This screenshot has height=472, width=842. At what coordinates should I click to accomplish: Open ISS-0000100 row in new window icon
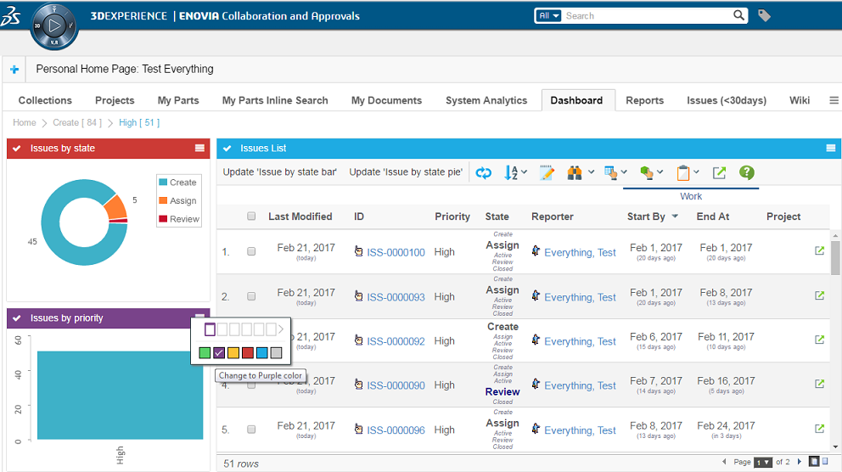click(x=819, y=251)
